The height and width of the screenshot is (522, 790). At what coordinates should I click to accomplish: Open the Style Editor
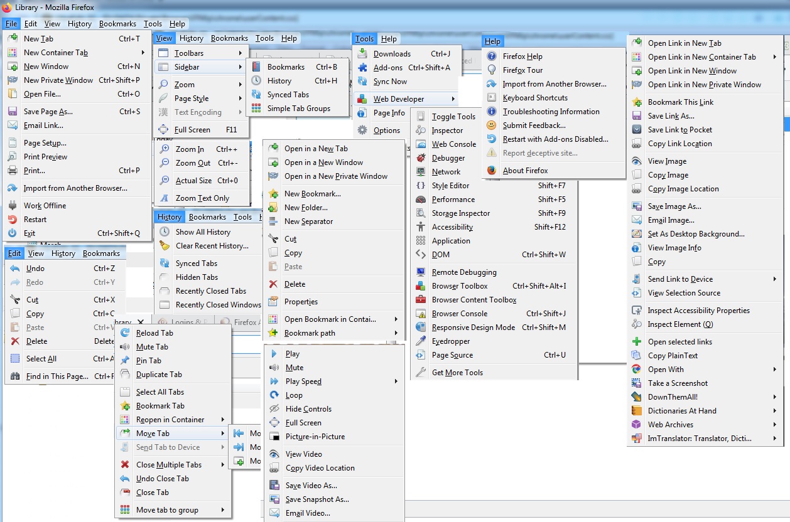pyautogui.click(x=450, y=185)
